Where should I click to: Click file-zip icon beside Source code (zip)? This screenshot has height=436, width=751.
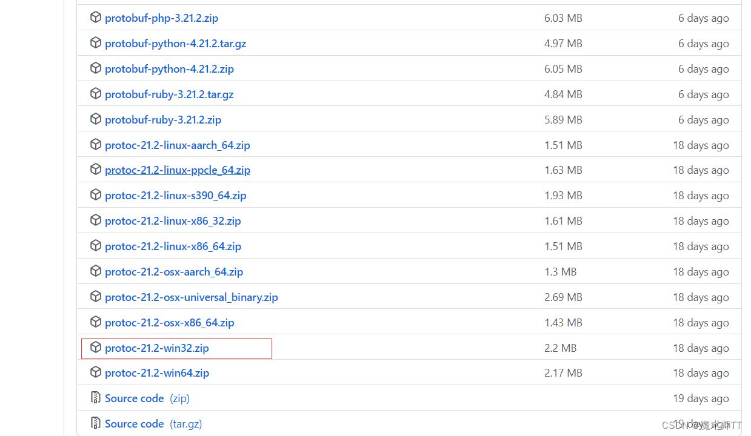pos(95,398)
